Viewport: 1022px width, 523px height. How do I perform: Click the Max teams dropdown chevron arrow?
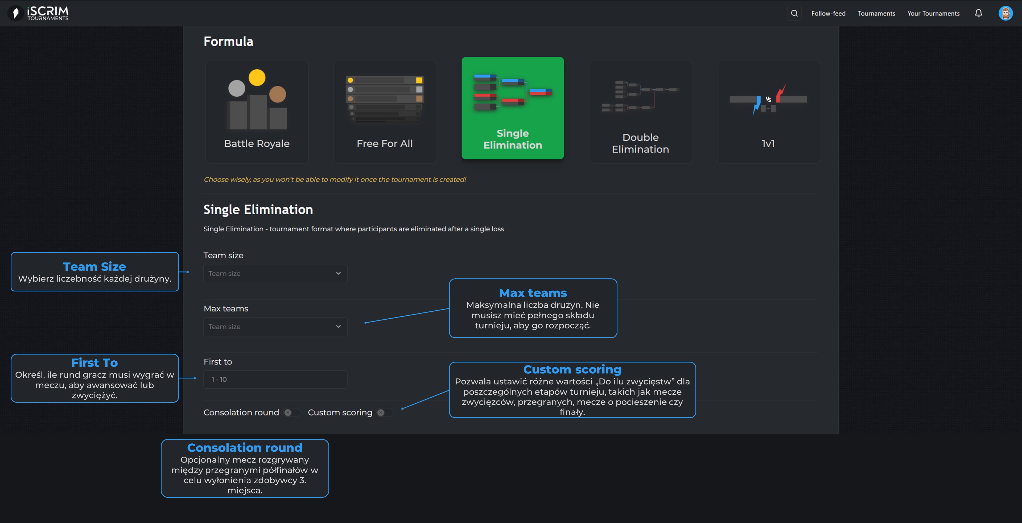(338, 327)
